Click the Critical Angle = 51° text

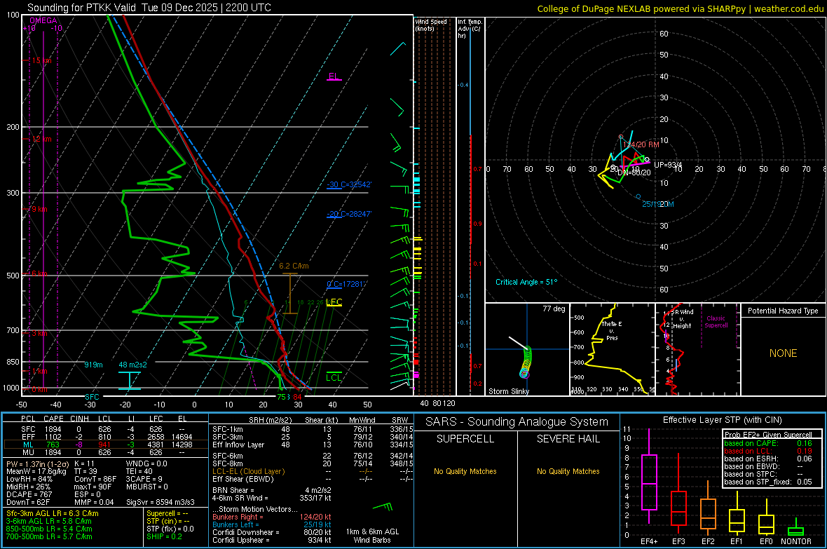[526, 283]
